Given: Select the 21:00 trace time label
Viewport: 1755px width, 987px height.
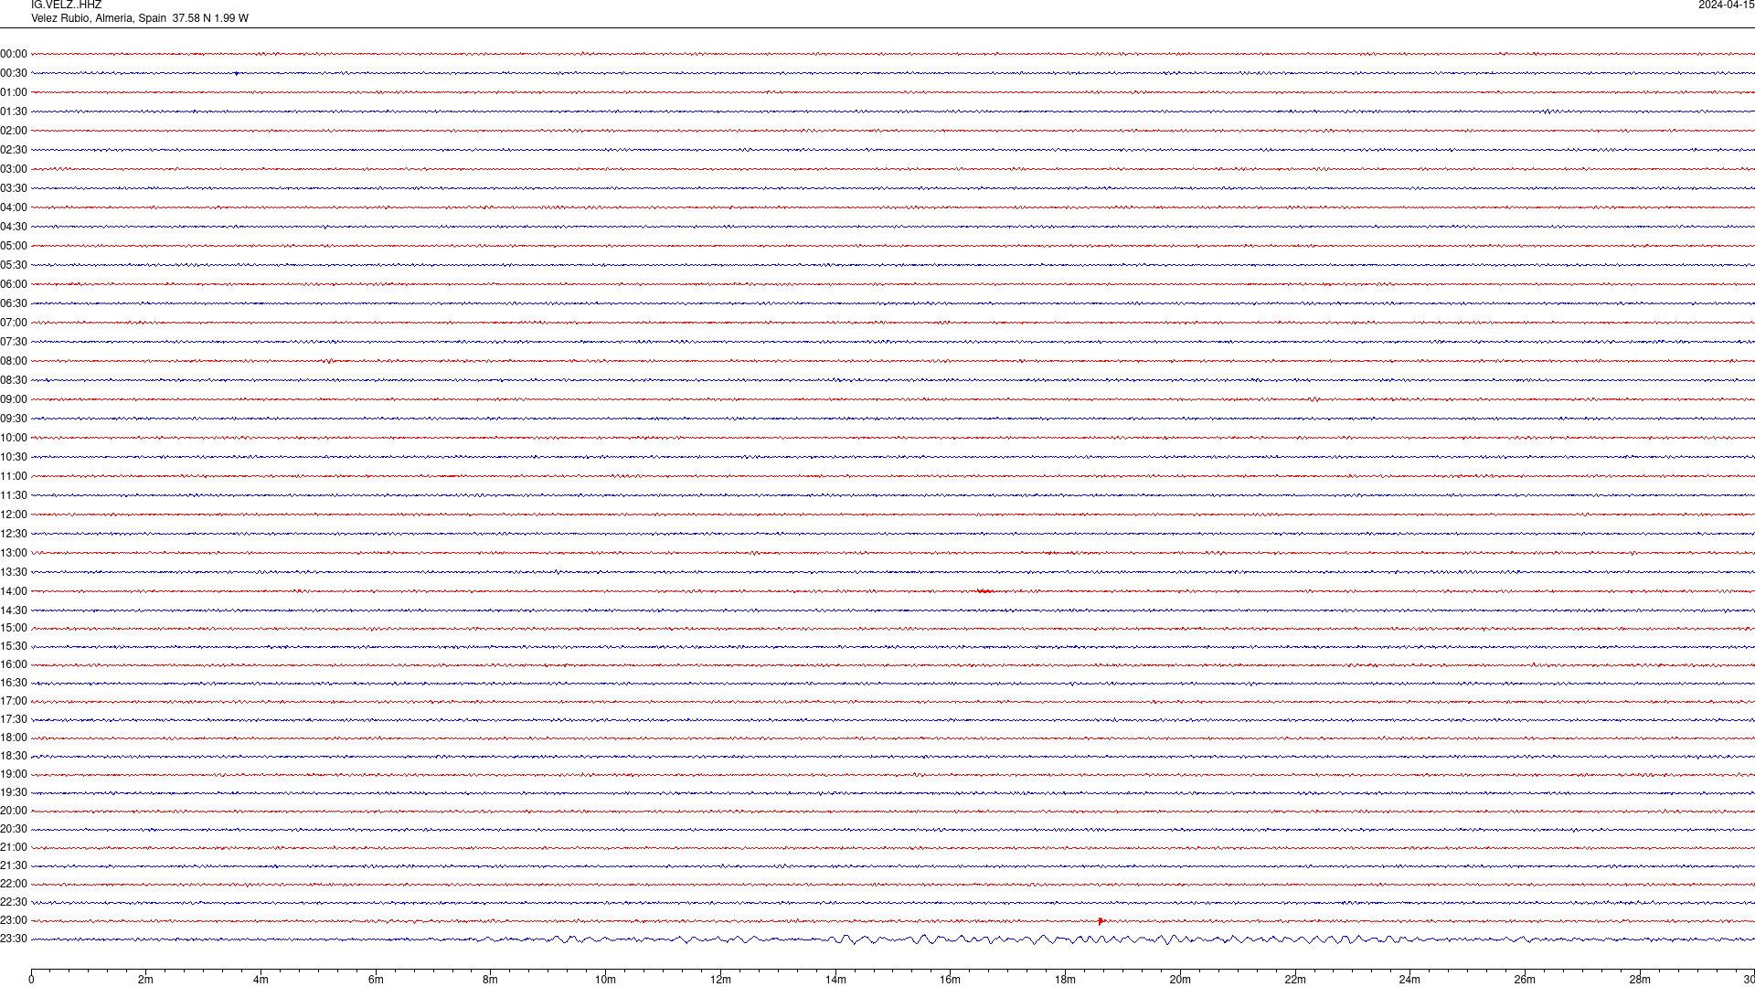Looking at the screenshot, I should point(14,847).
